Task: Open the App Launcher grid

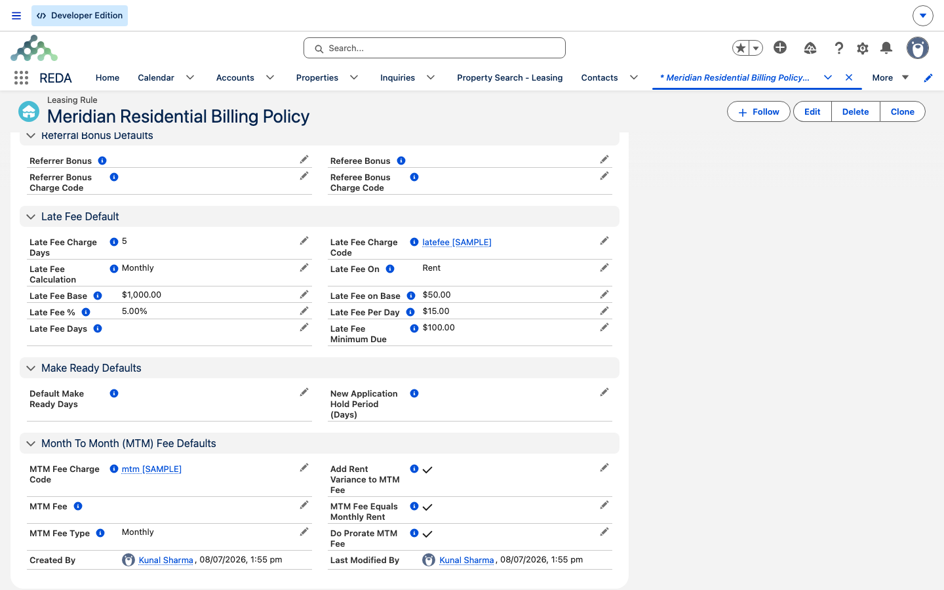Action: [21, 78]
